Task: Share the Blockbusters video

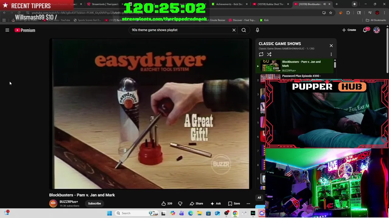Action: (196, 203)
